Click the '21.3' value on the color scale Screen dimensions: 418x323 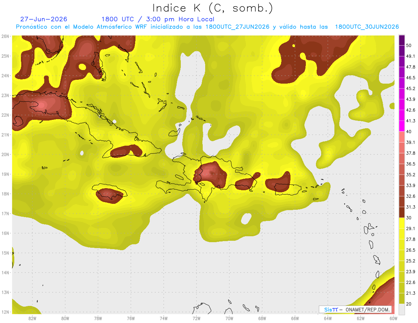point(411,293)
